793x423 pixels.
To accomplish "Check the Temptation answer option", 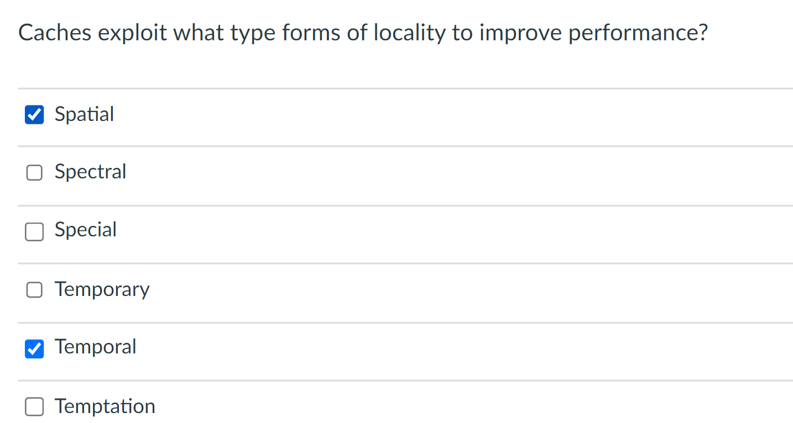I will [34, 406].
